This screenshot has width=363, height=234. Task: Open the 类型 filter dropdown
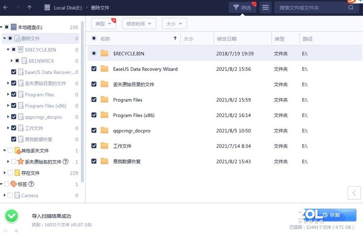click(103, 24)
